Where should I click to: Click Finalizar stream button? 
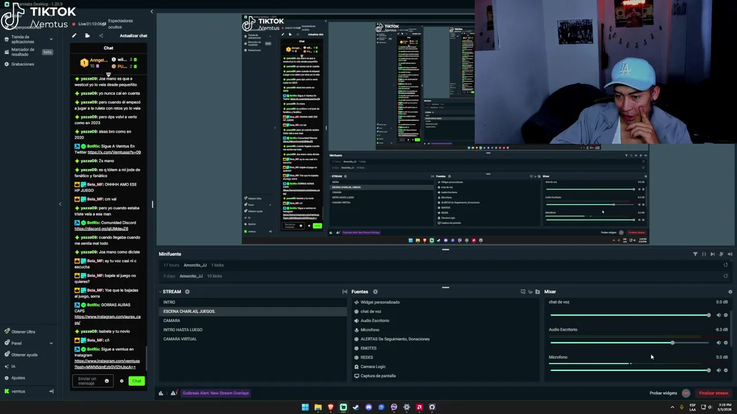[x=713, y=393]
